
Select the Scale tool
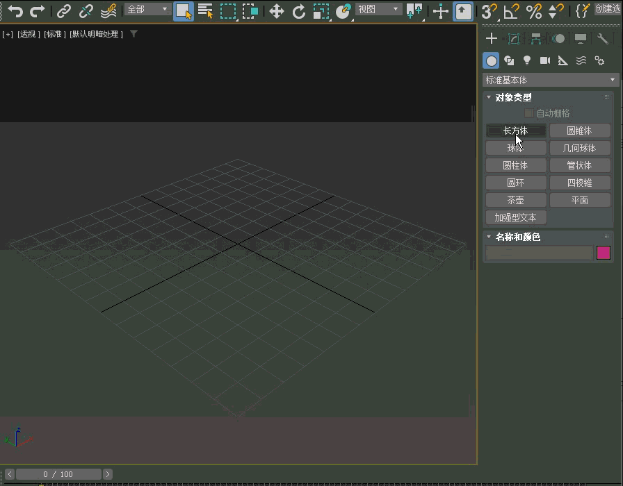[x=321, y=11]
